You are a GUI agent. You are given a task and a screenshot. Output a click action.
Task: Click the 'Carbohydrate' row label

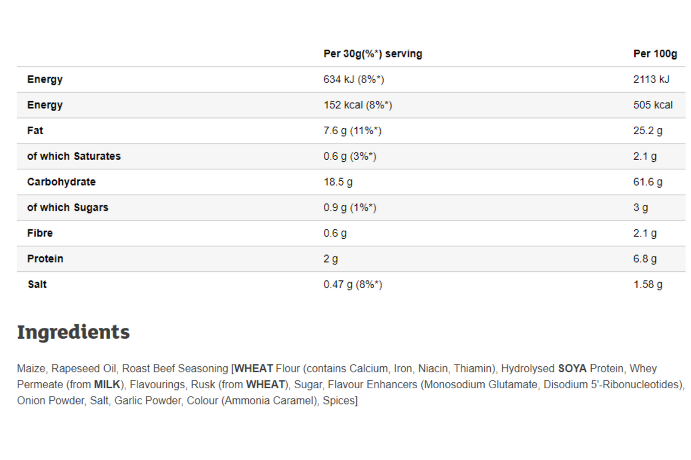coord(61,182)
